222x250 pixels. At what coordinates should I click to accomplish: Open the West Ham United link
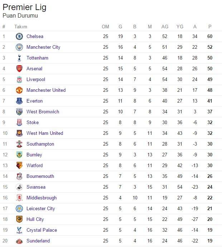tap(45, 133)
